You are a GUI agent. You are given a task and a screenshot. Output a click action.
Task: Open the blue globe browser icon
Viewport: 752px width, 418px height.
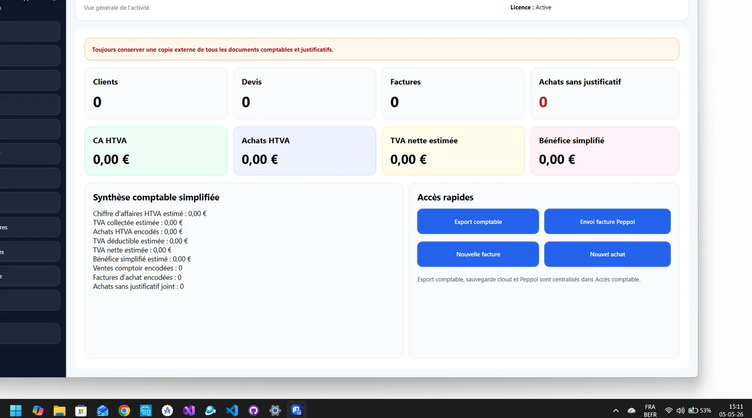tap(211, 410)
